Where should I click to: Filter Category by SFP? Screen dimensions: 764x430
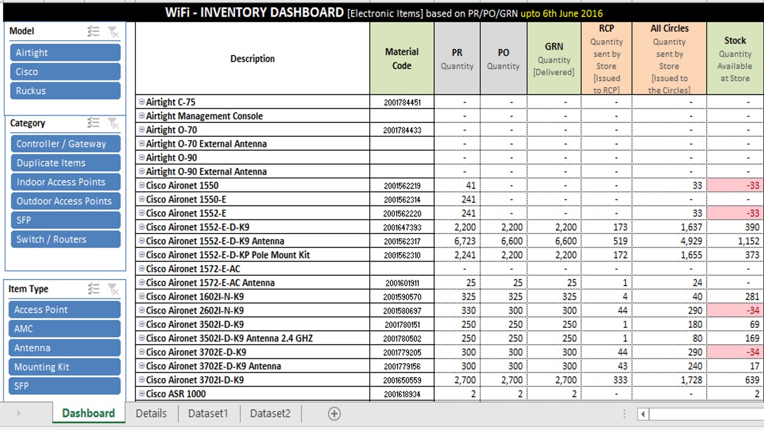point(65,220)
